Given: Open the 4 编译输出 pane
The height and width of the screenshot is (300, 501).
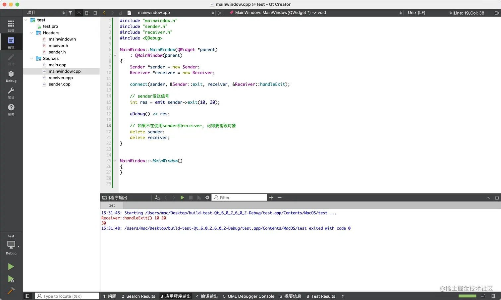Looking at the screenshot, I should (207, 296).
